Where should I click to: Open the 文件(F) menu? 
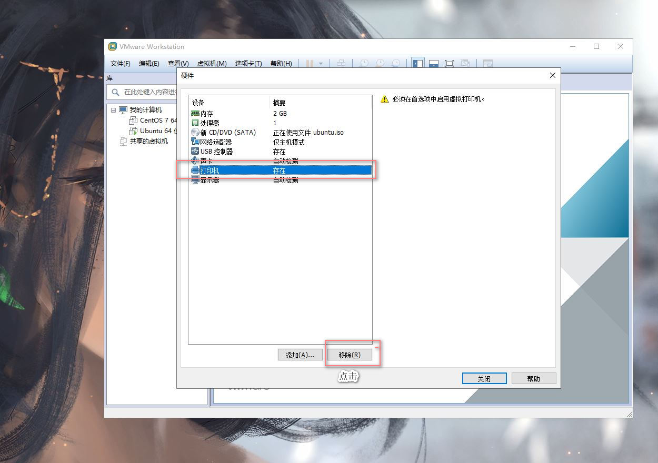tap(120, 64)
